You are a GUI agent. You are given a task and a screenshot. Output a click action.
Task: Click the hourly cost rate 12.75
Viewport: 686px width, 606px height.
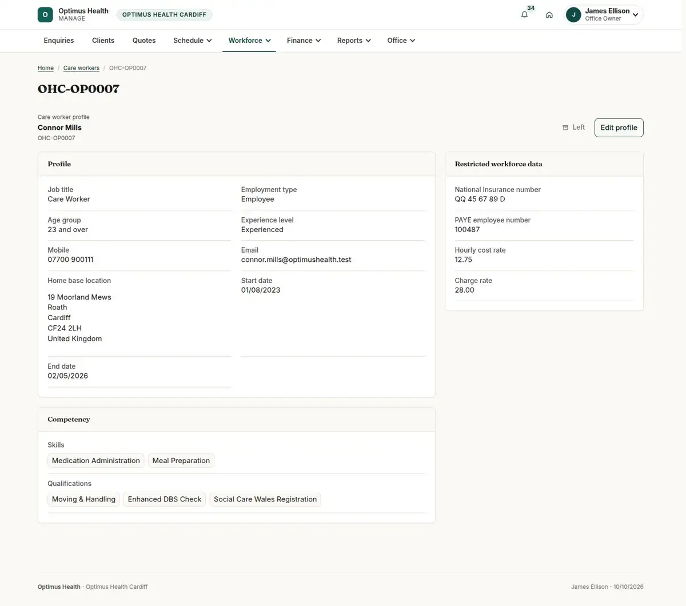coord(464,260)
